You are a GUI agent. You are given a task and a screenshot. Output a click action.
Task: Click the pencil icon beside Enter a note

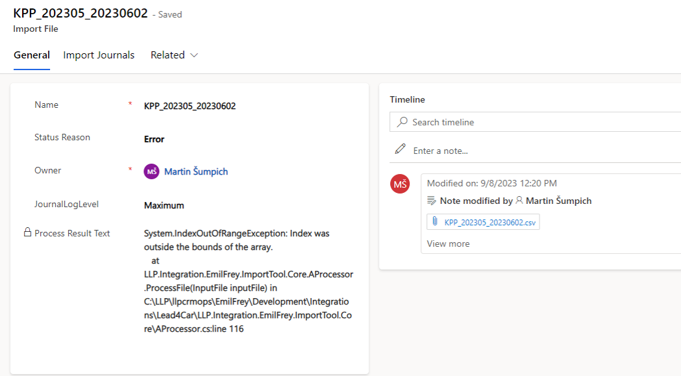401,150
